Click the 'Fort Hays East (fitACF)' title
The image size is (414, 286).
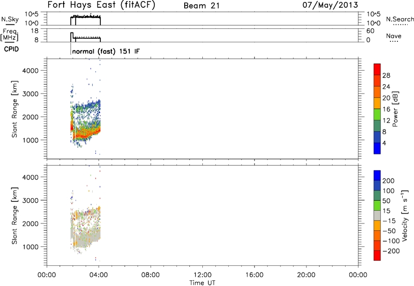(101, 5)
